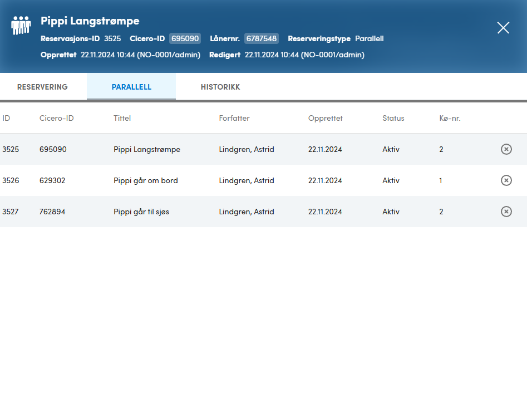Select ID cell 3527
Image resolution: width=527 pixels, height=393 pixels.
(11, 212)
